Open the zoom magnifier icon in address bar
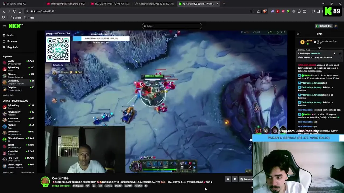Screen dimensions: 344x193 252,11
